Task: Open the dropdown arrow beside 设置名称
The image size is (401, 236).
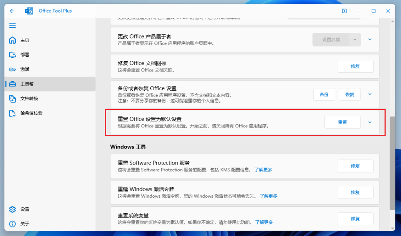Action: click(x=355, y=39)
